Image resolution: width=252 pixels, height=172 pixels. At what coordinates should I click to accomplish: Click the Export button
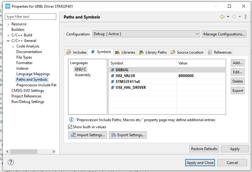click(x=237, y=91)
